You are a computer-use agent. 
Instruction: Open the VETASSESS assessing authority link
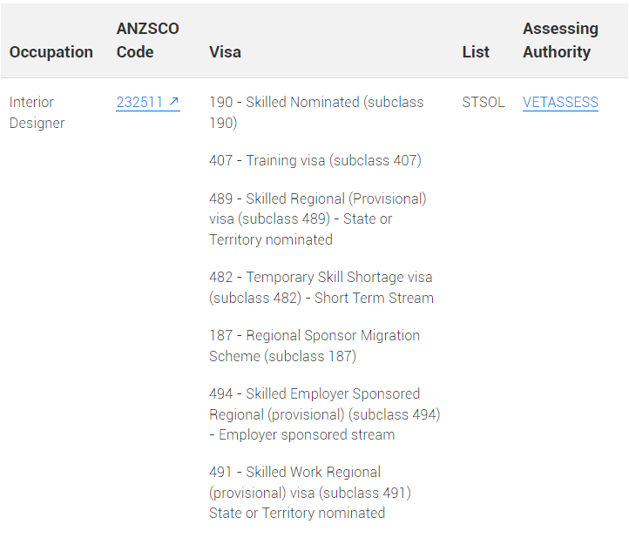(560, 103)
